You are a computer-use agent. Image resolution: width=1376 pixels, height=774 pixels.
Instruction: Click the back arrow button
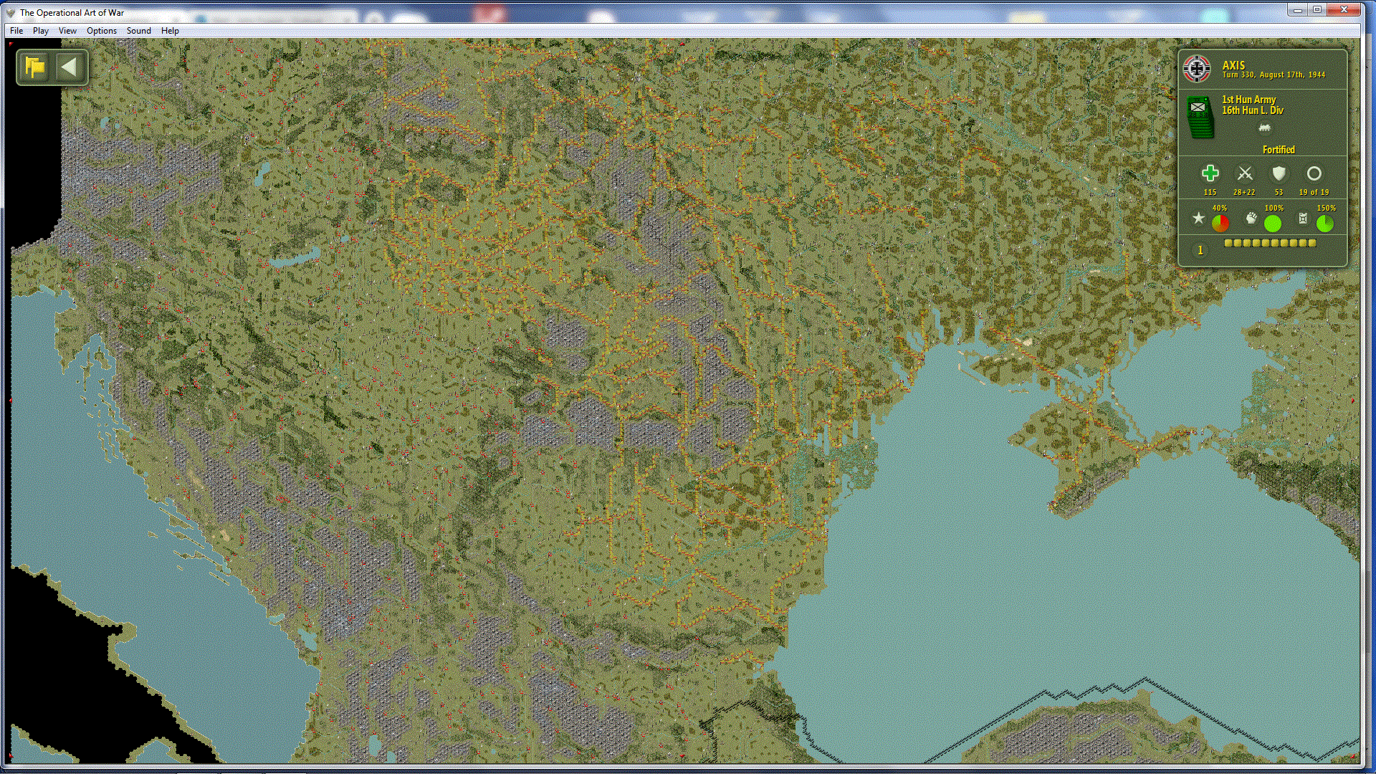(x=69, y=67)
